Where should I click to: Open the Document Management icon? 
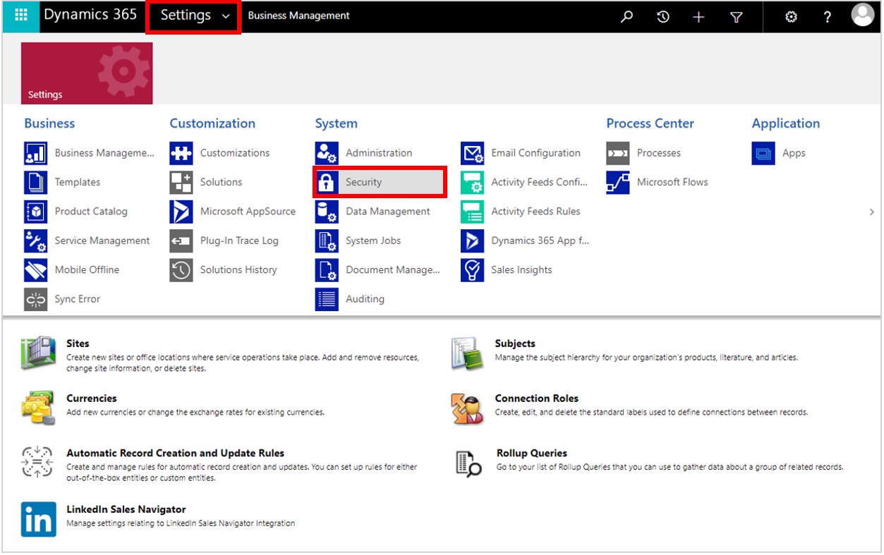pyautogui.click(x=327, y=270)
